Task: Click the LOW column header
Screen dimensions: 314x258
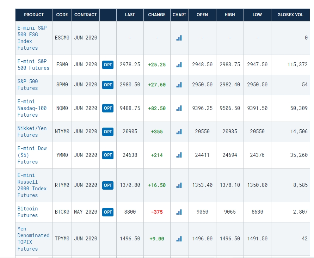Action: (257, 15)
